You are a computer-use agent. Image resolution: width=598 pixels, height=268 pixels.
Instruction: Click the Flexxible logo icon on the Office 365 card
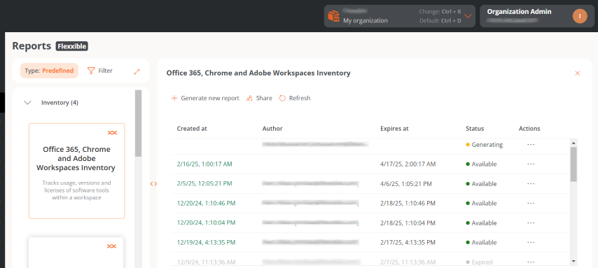click(x=112, y=133)
